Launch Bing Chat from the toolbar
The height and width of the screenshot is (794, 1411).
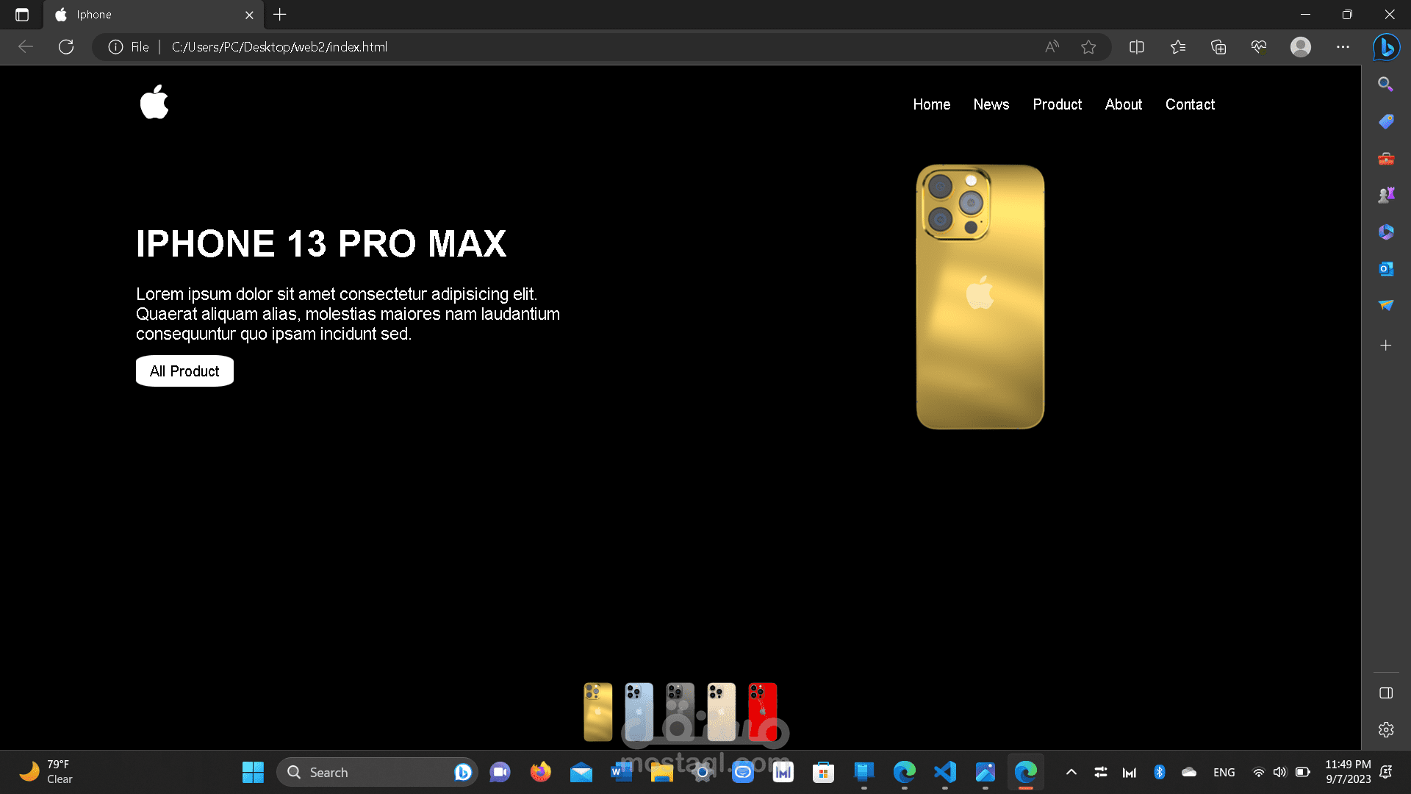[x=1387, y=47]
